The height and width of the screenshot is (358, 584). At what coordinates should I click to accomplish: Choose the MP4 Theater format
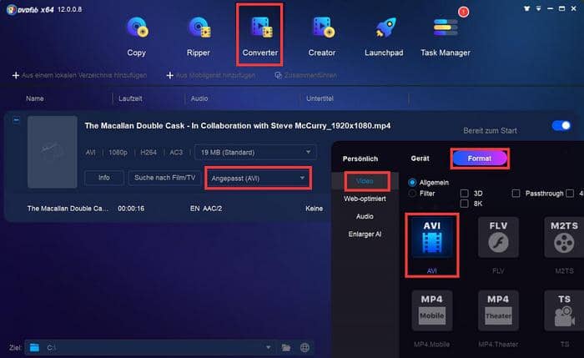click(x=498, y=311)
